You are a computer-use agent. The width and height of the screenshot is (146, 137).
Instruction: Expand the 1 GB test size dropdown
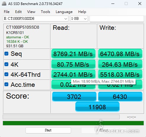tap(79, 19)
